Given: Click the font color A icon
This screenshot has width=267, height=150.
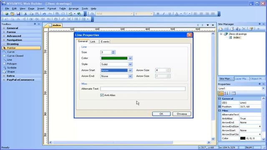Looking at the screenshot, I should [x=177, y=14].
